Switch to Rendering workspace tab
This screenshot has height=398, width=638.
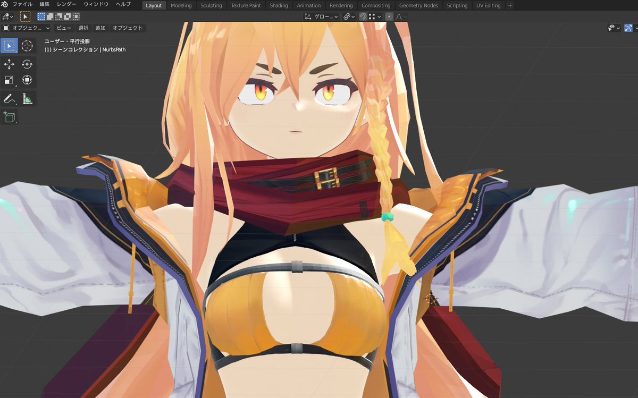pyautogui.click(x=341, y=5)
